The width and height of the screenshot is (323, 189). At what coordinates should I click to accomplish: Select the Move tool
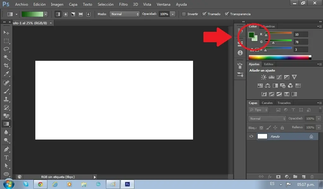coord(6,32)
